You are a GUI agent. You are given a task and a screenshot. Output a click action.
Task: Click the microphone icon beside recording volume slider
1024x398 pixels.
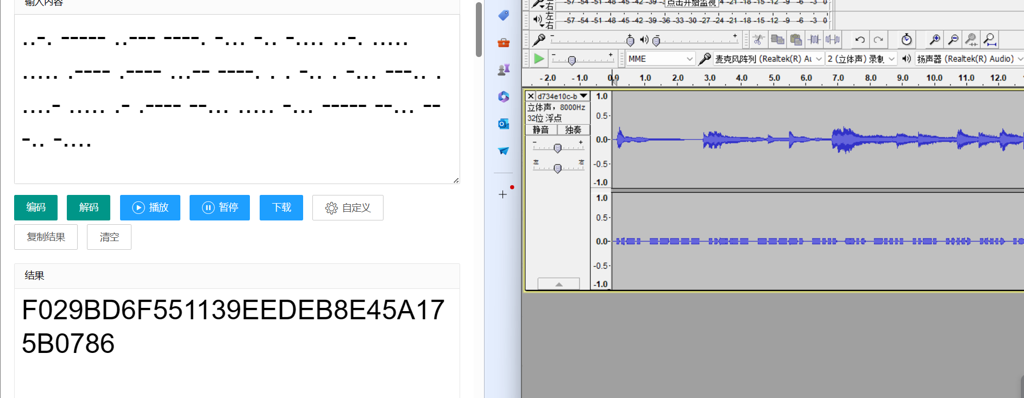(539, 40)
